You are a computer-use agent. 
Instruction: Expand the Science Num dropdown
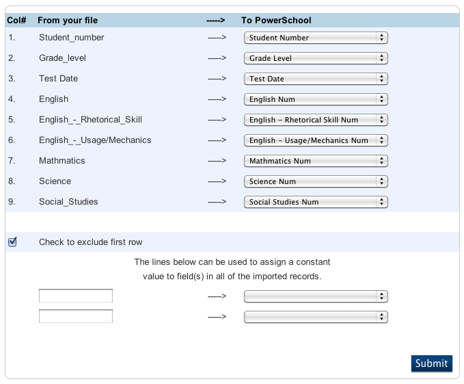316,181
